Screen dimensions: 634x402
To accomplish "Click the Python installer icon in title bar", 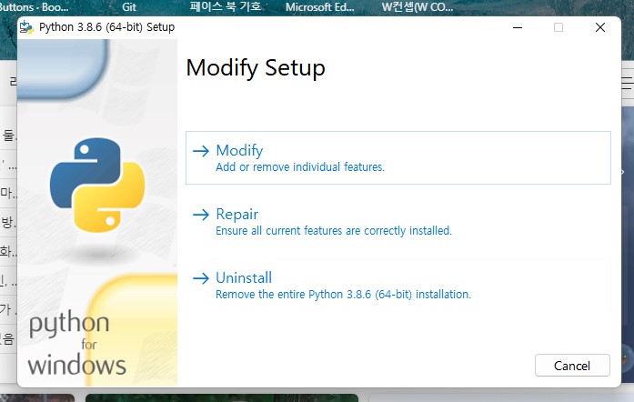I will (26, 27).
